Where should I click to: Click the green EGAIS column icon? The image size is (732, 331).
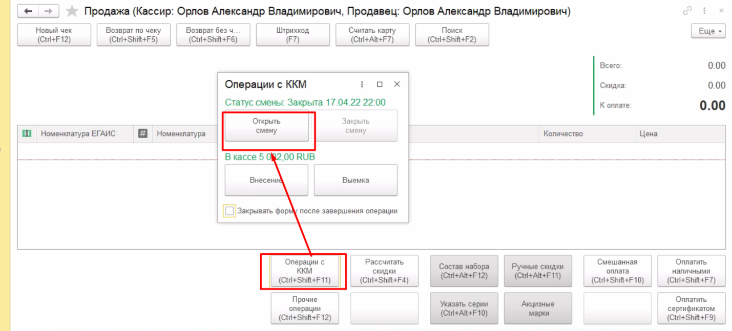click(26, 134)
